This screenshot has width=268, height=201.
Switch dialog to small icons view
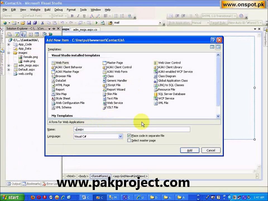click(218, 47)
